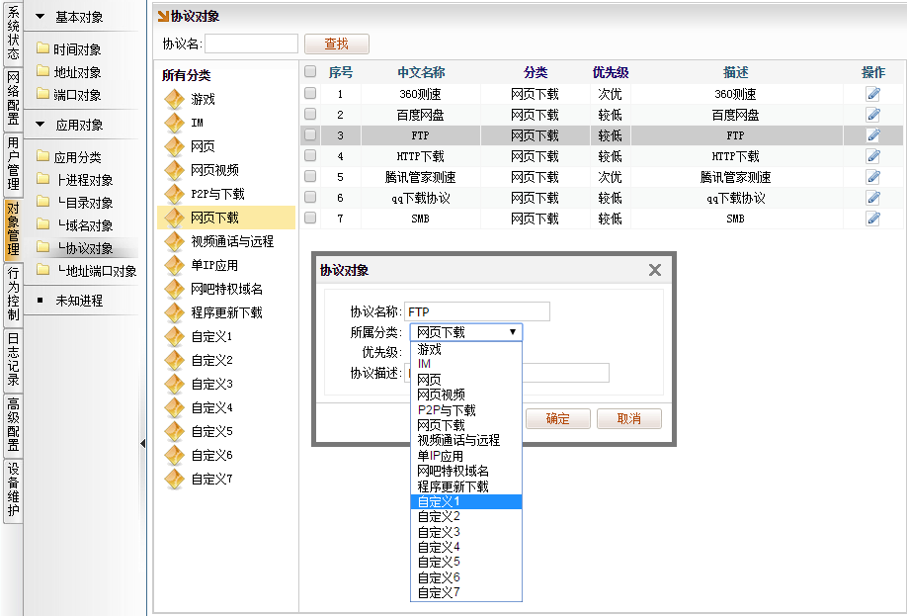Click the diamond icon next to 网页视频

click(175, 170)
